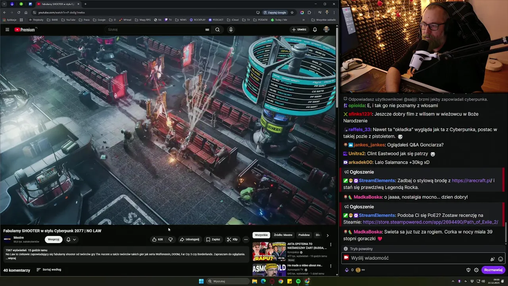Select the Podobne filter chip
The height and width of the screenshot is (286, 508).
point(304,235)
